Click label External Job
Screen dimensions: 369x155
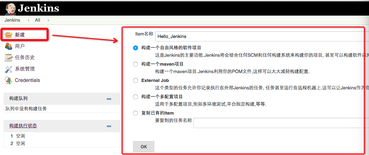(155, 81)
